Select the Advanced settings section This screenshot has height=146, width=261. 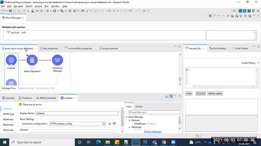click(x=8, y=130)
